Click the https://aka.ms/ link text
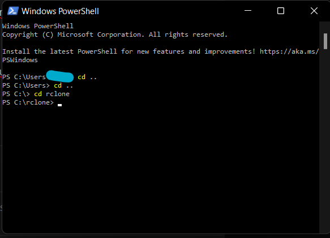330x238 pixels. (289, 51)
